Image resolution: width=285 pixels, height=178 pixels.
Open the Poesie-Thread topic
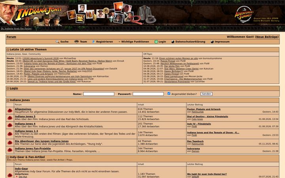pos(167,61)
